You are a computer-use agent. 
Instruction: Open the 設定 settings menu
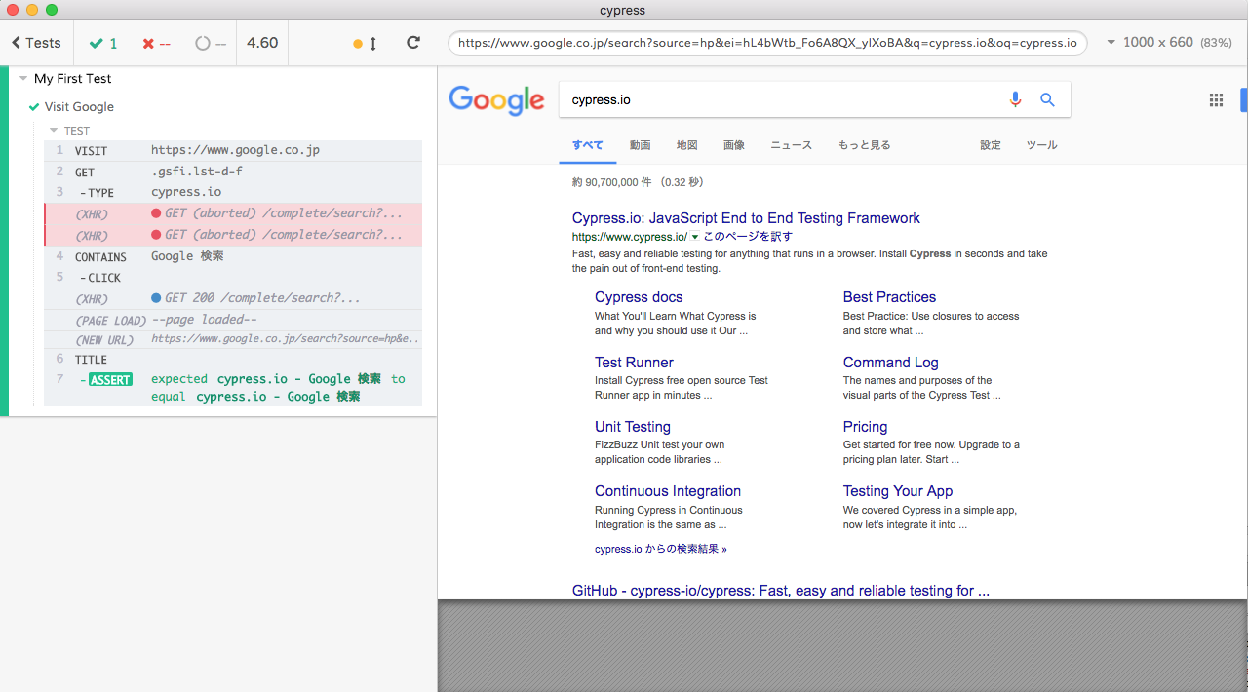tap(991, 145)
